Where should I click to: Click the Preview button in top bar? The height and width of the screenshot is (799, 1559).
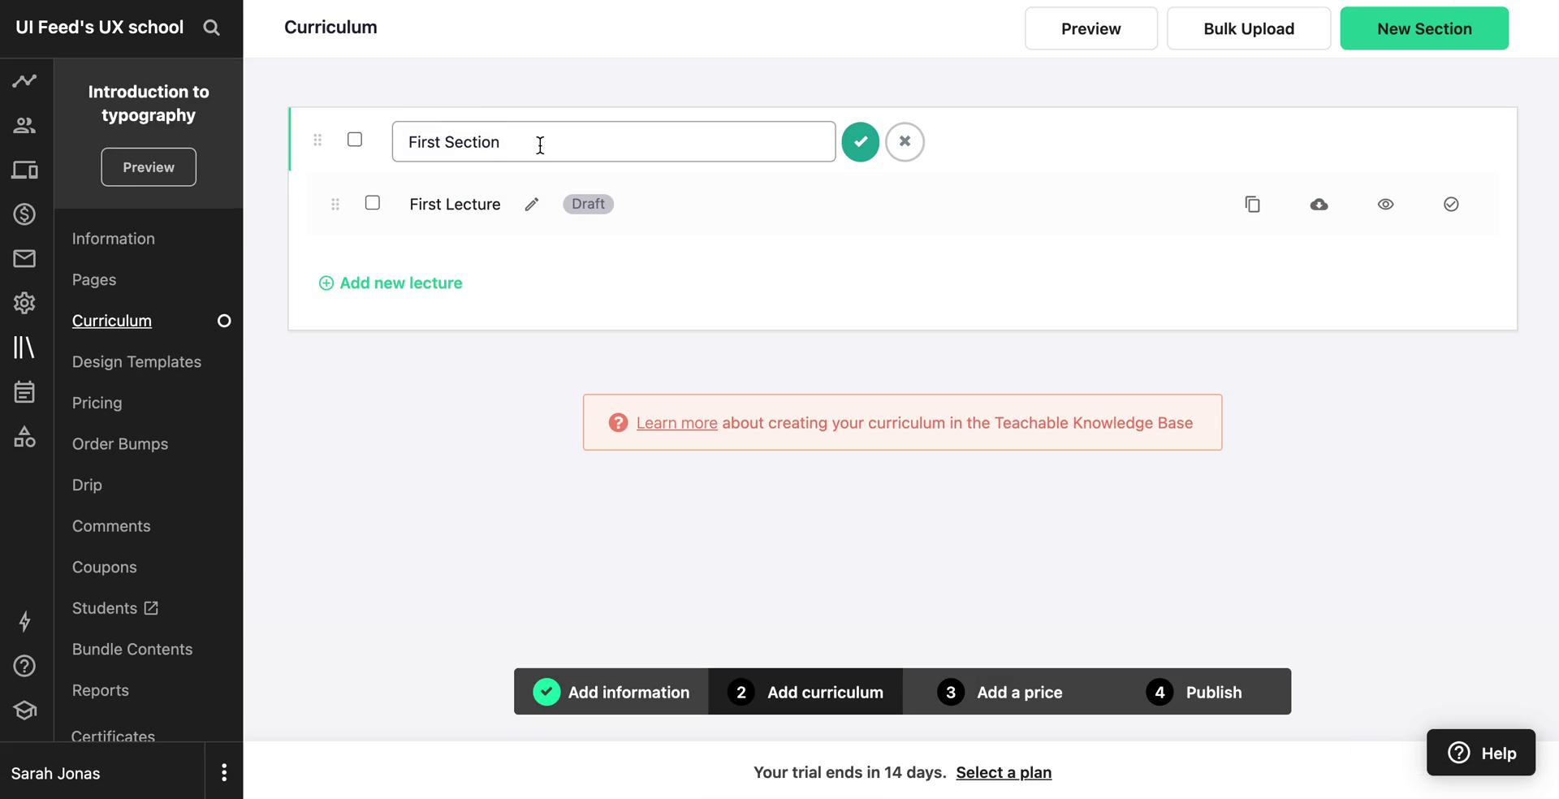(1091, 28)
